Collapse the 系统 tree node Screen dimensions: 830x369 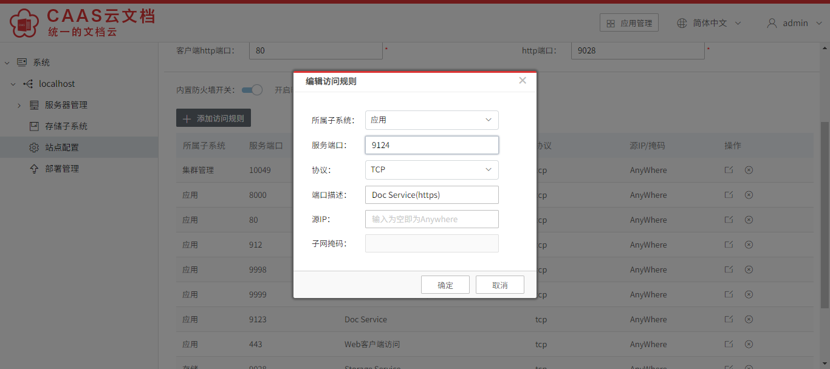pos(7,63)
